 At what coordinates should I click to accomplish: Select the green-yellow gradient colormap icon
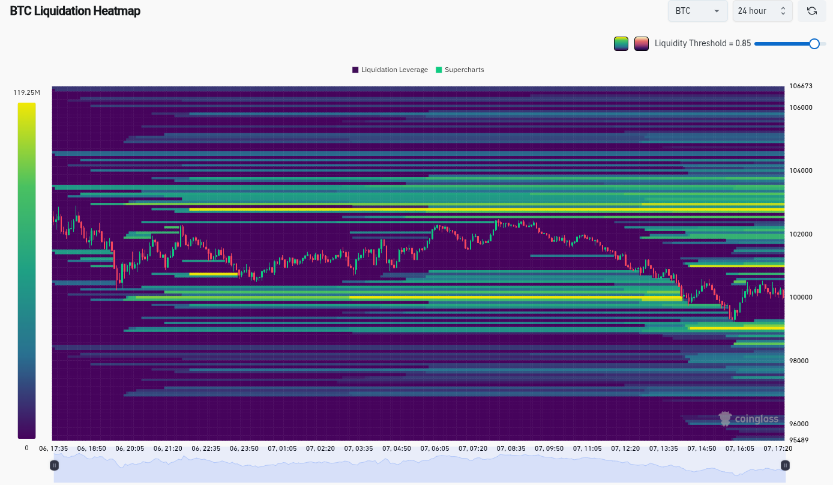coord(621,43)
